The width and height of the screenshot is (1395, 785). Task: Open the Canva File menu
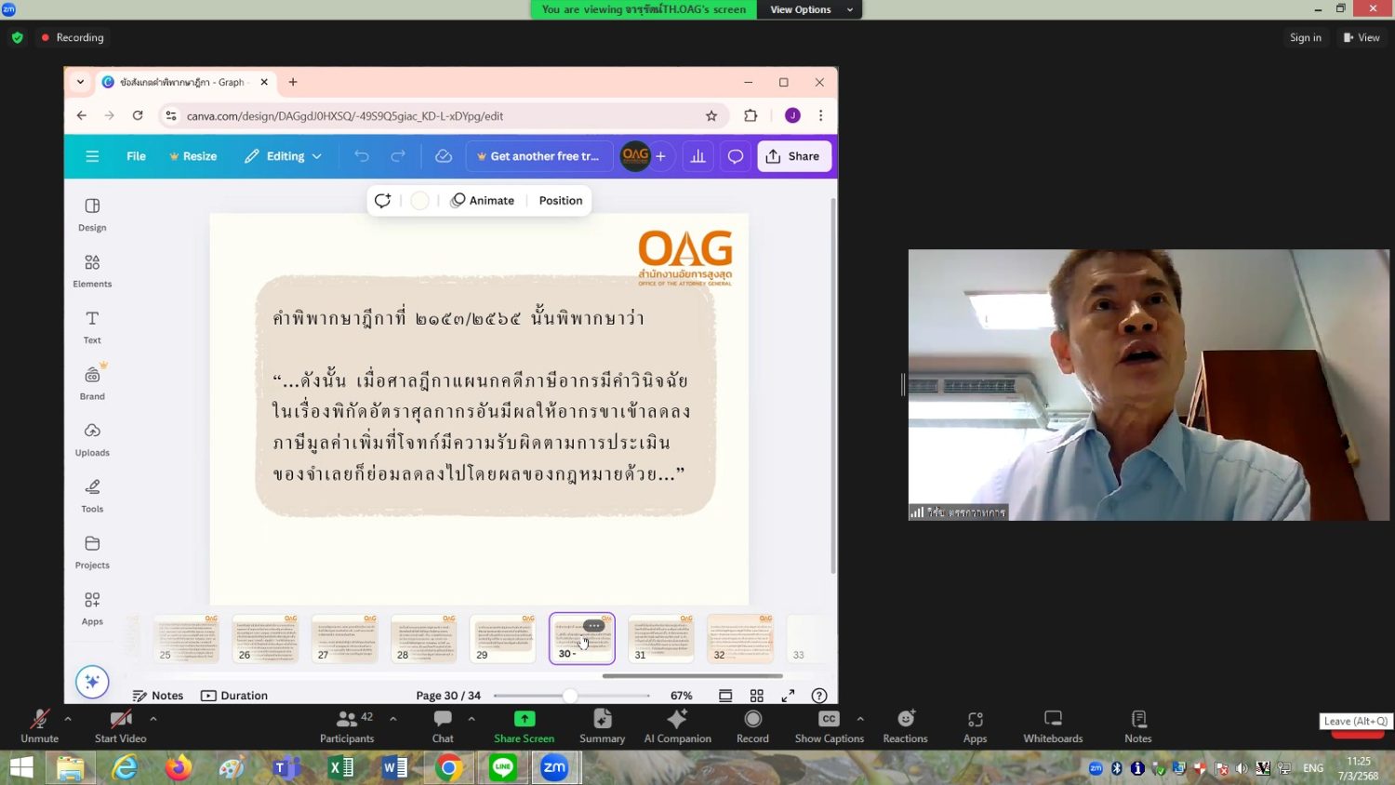tap(136, 156)
